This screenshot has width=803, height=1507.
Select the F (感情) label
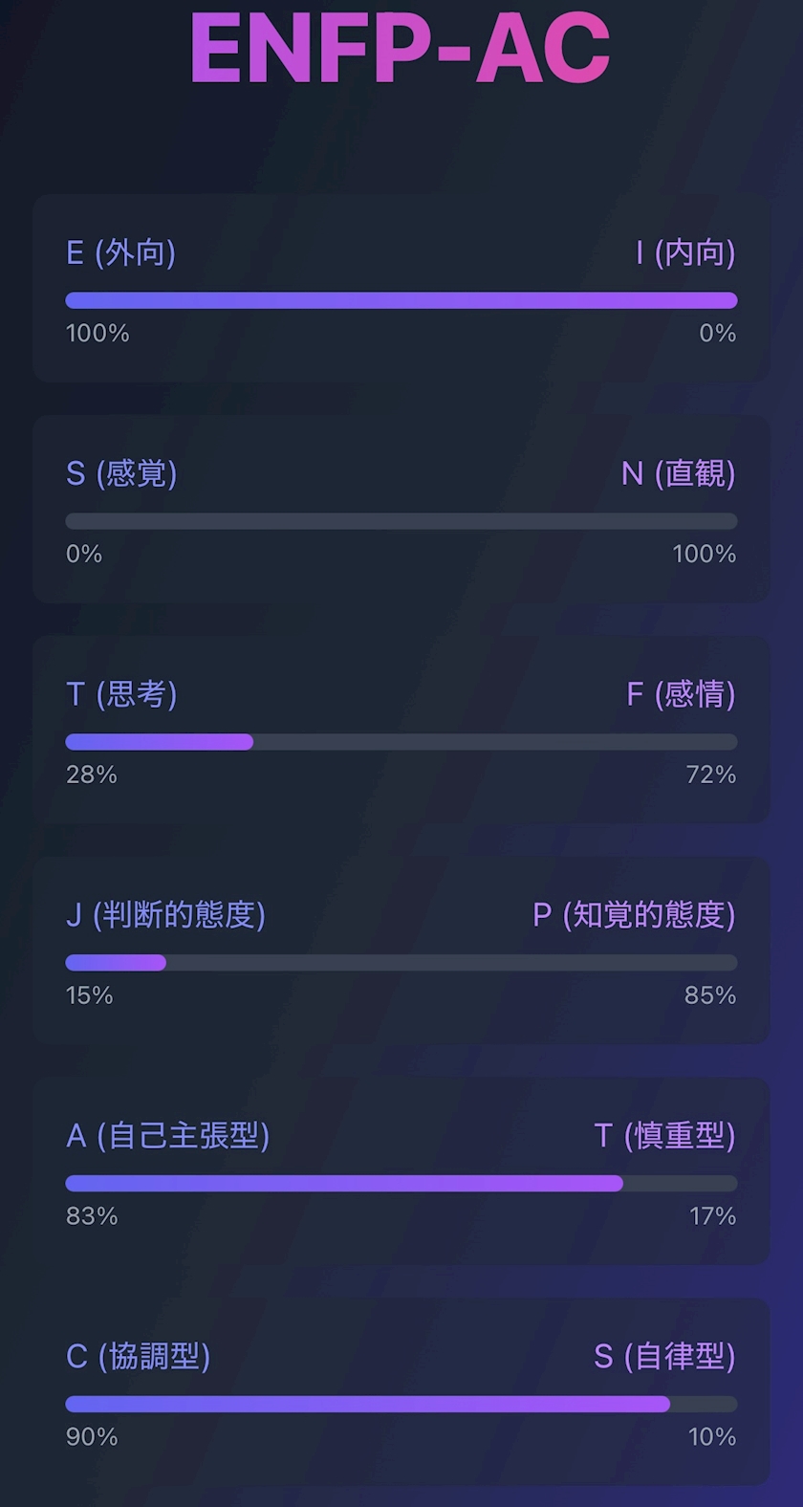tap(681, 694)
